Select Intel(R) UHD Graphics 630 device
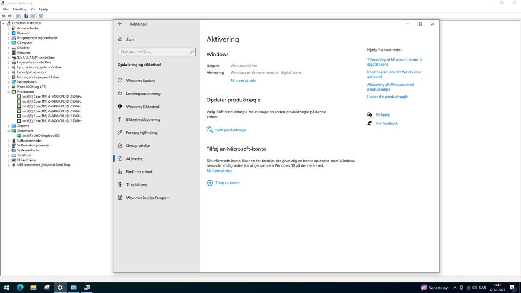Viewport: 521px width, 293px height. click(41, 136)
